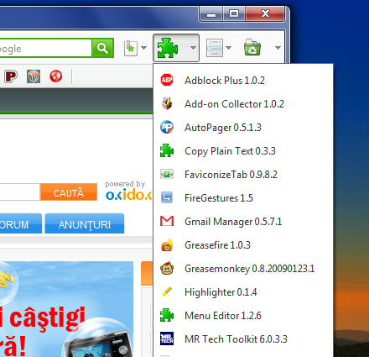Choose Highlighter 0.1.4 menu entry
Viewport: 369px width, 357px height.
pyautogui.click(x=243, y=292)
